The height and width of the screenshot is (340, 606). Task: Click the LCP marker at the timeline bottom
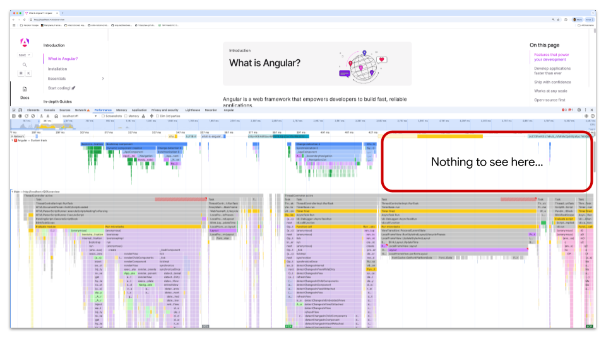590,327
